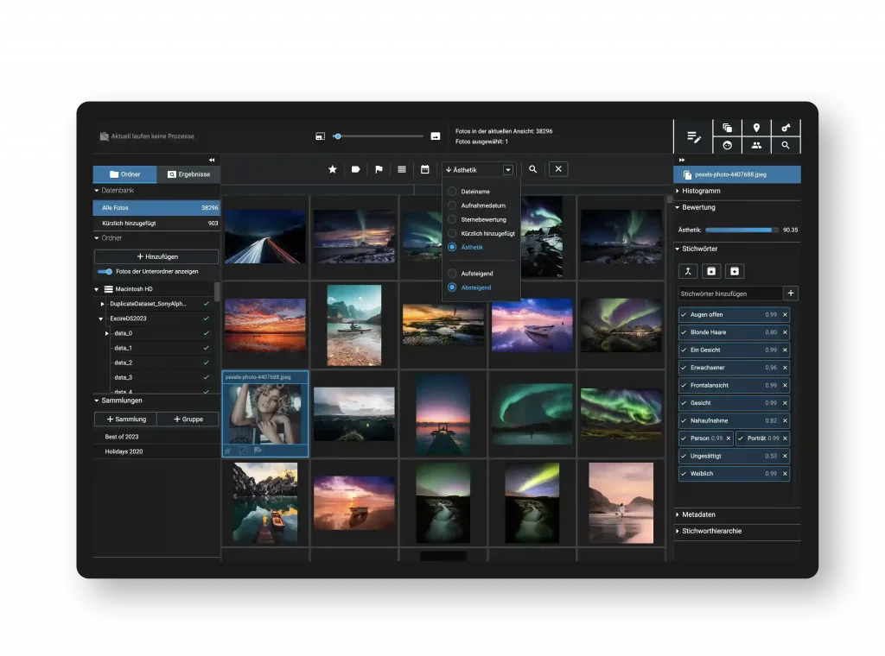Click the face search icon
This screenshot has height=656, width=885.
(x=727, y=145)
